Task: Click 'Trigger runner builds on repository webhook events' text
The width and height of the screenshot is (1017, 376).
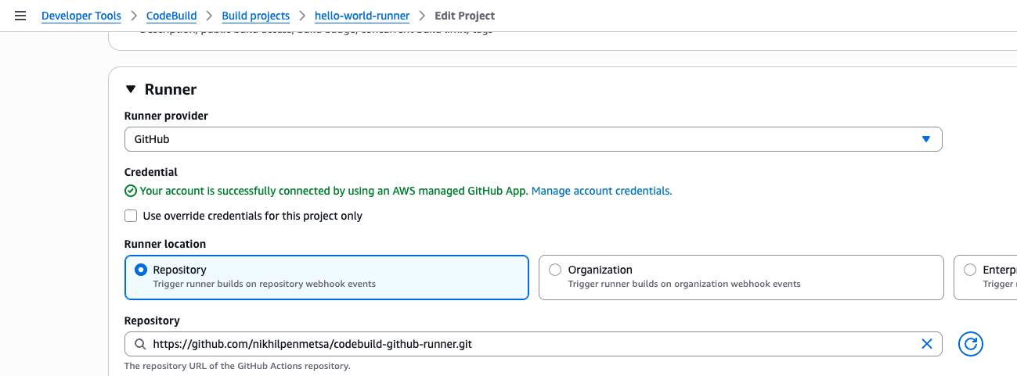Action: 265,284
